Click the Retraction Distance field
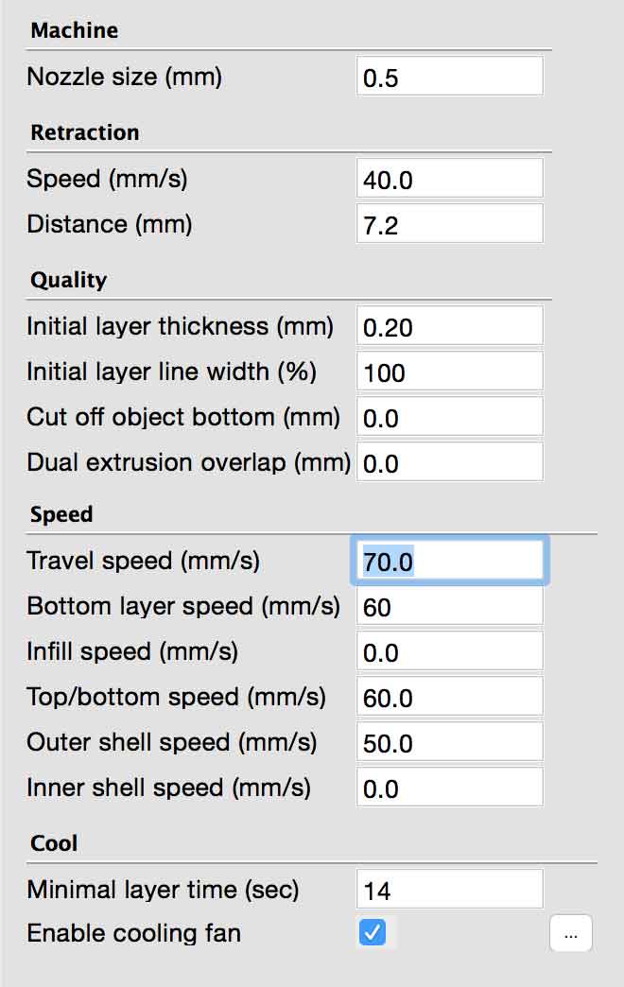The height and width of the screenshot is (987, 624). point(450,223)
